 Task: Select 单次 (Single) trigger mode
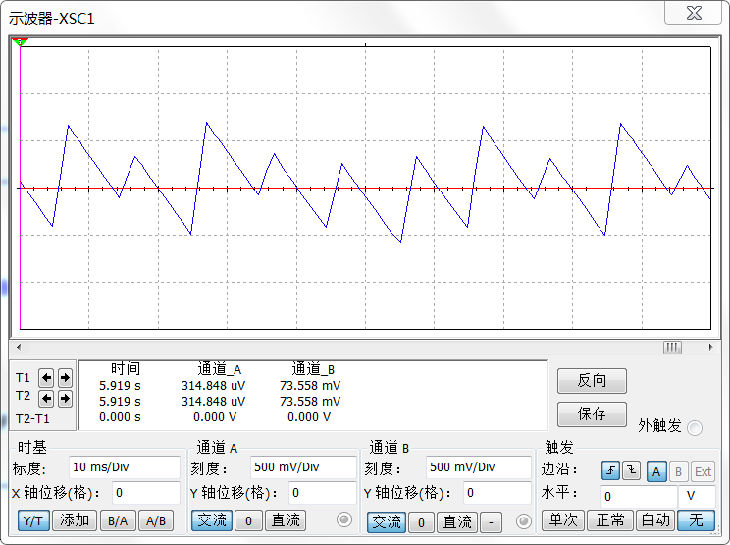pos(563,520)
